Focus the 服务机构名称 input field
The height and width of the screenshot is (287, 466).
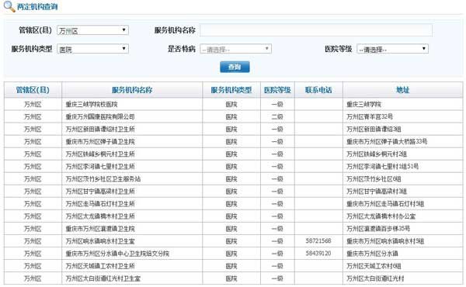point(316,30)
